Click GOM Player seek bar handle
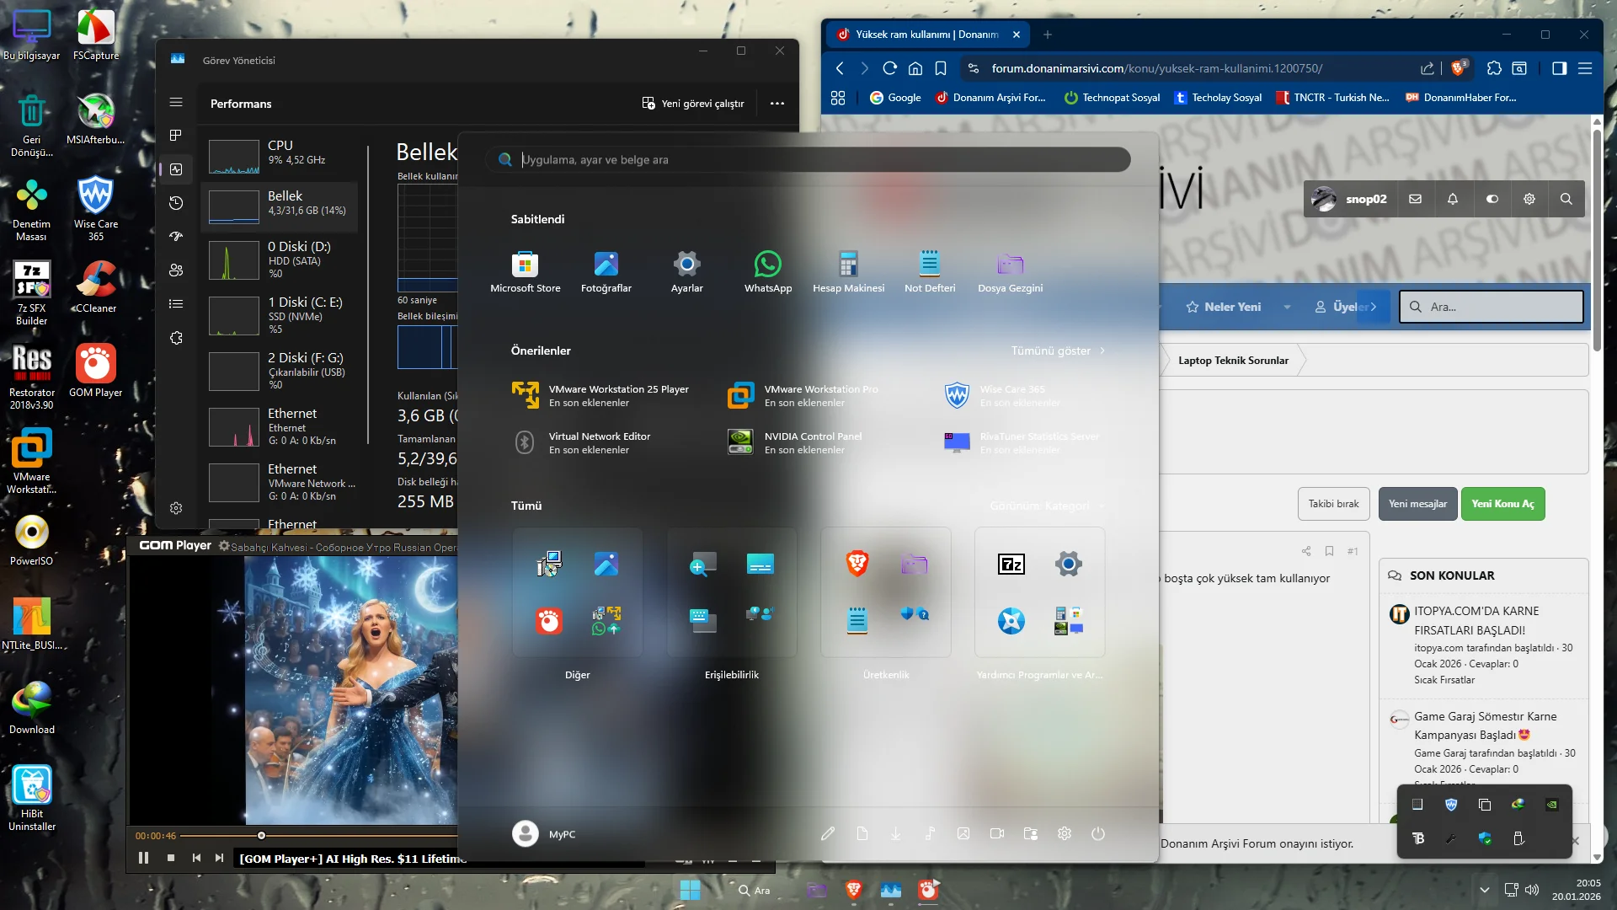The image size is (1617, 910). click(261, 836)
